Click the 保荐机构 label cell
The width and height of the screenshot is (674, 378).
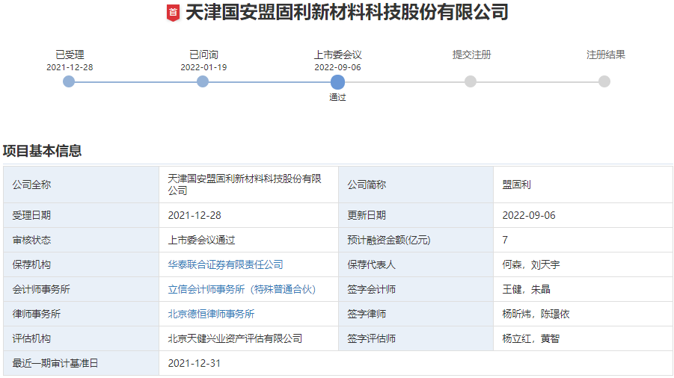coord(82,264)
